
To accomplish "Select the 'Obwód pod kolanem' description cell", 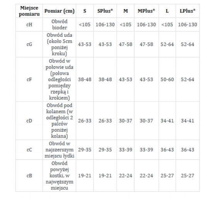I will click(x=59, y=121).
